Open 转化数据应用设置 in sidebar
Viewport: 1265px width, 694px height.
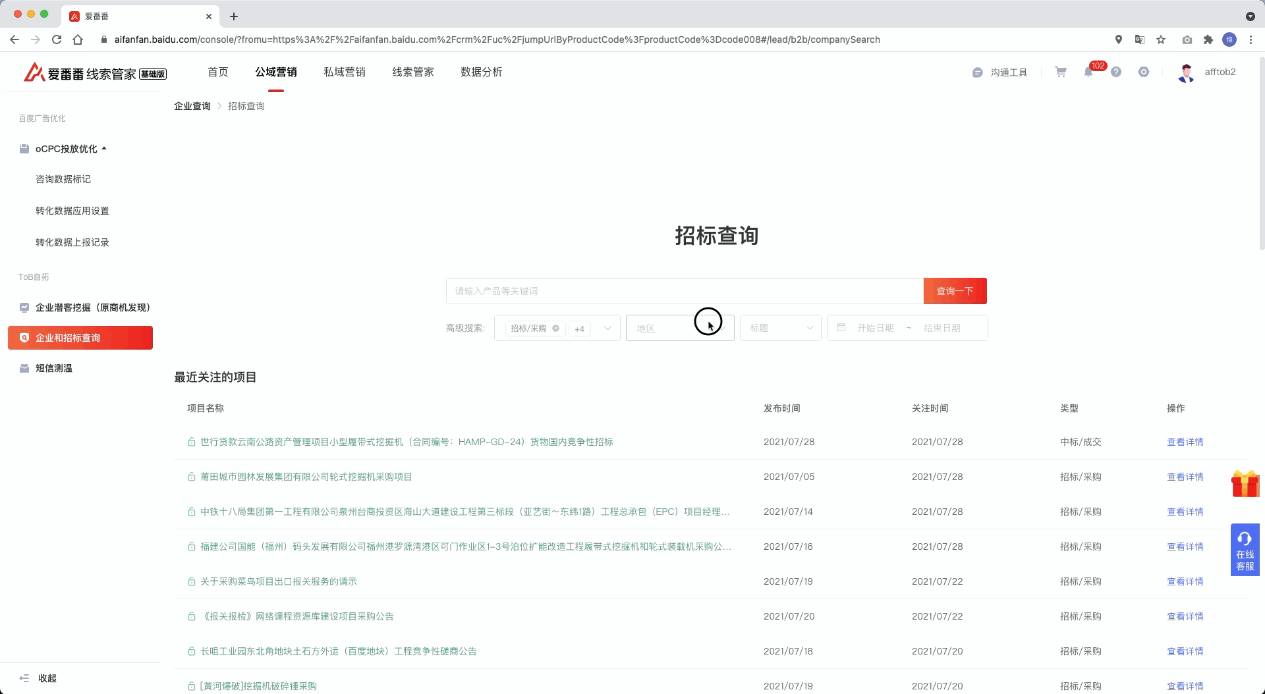tap(72, 211)
